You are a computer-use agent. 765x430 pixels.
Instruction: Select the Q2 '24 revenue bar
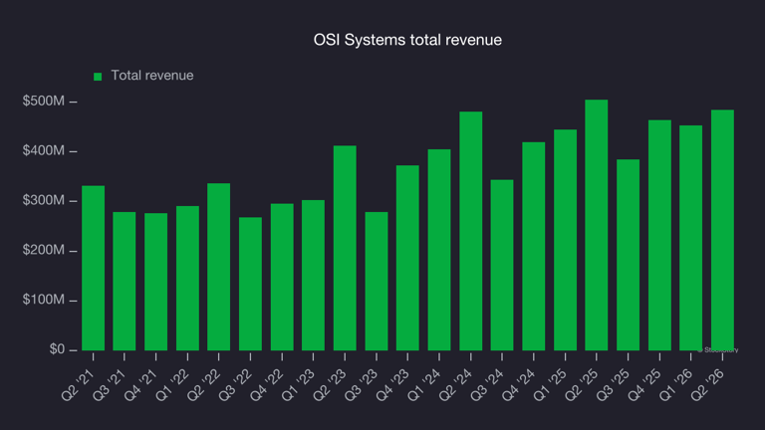pyautogui.click(x=471, y=231)
